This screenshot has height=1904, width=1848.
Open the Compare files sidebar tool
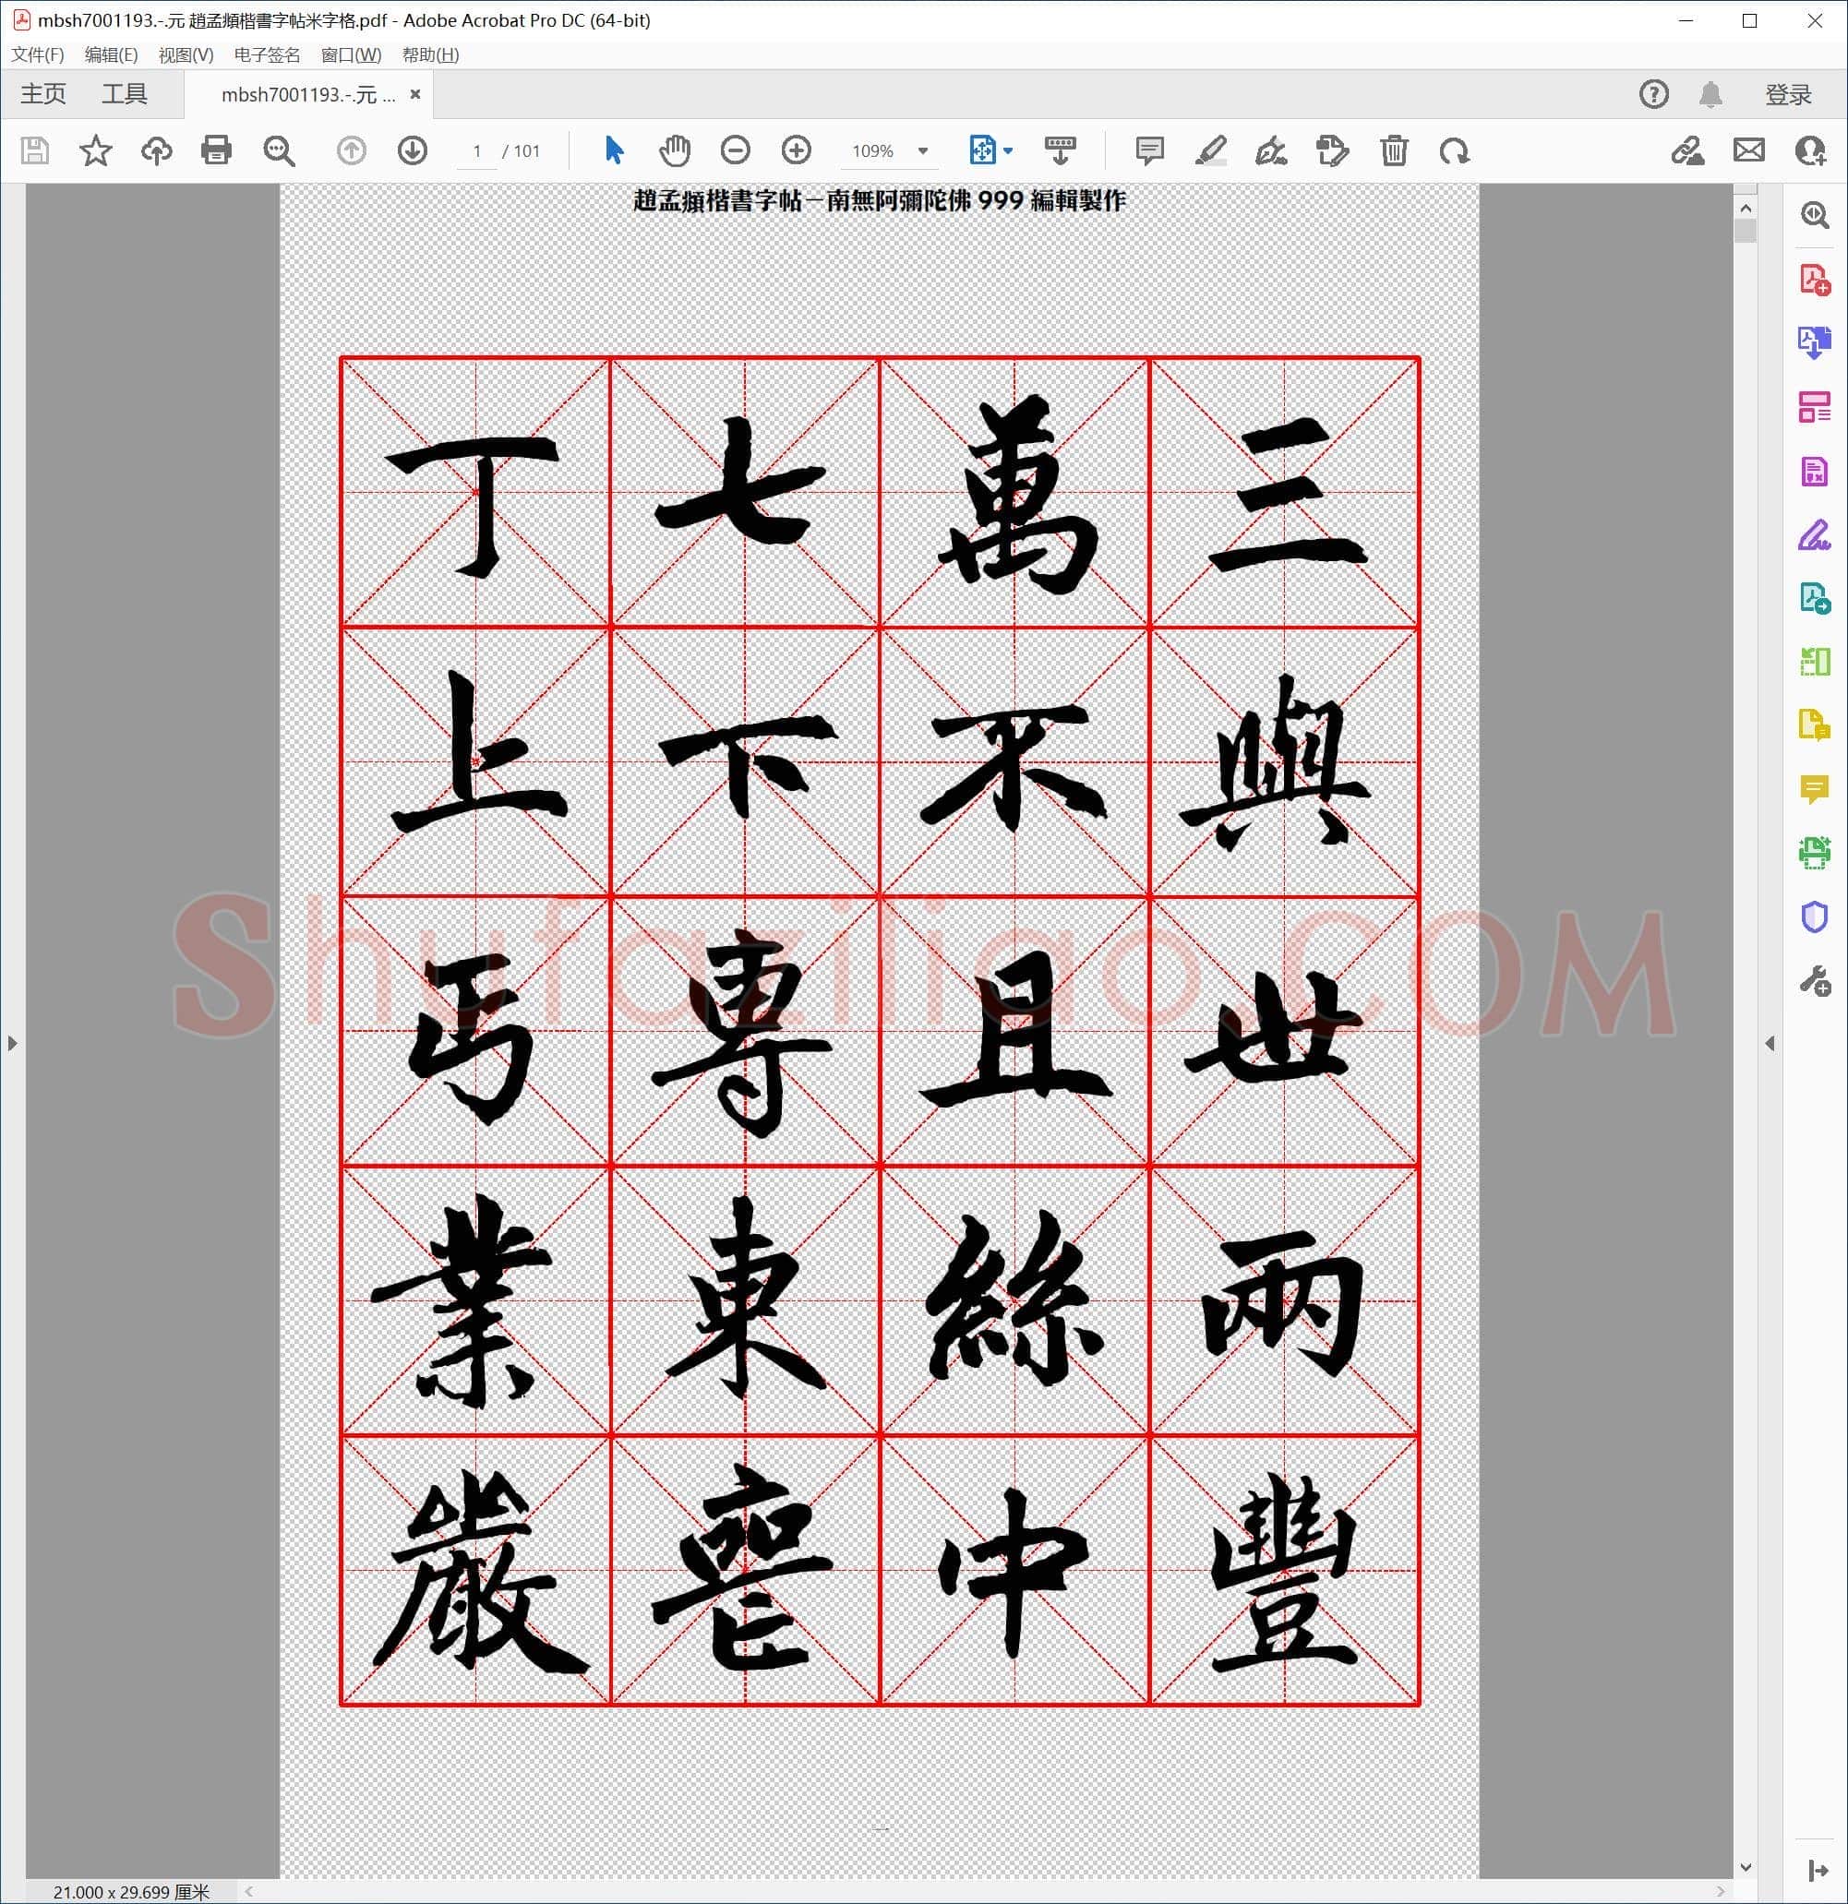[1814, 663]
